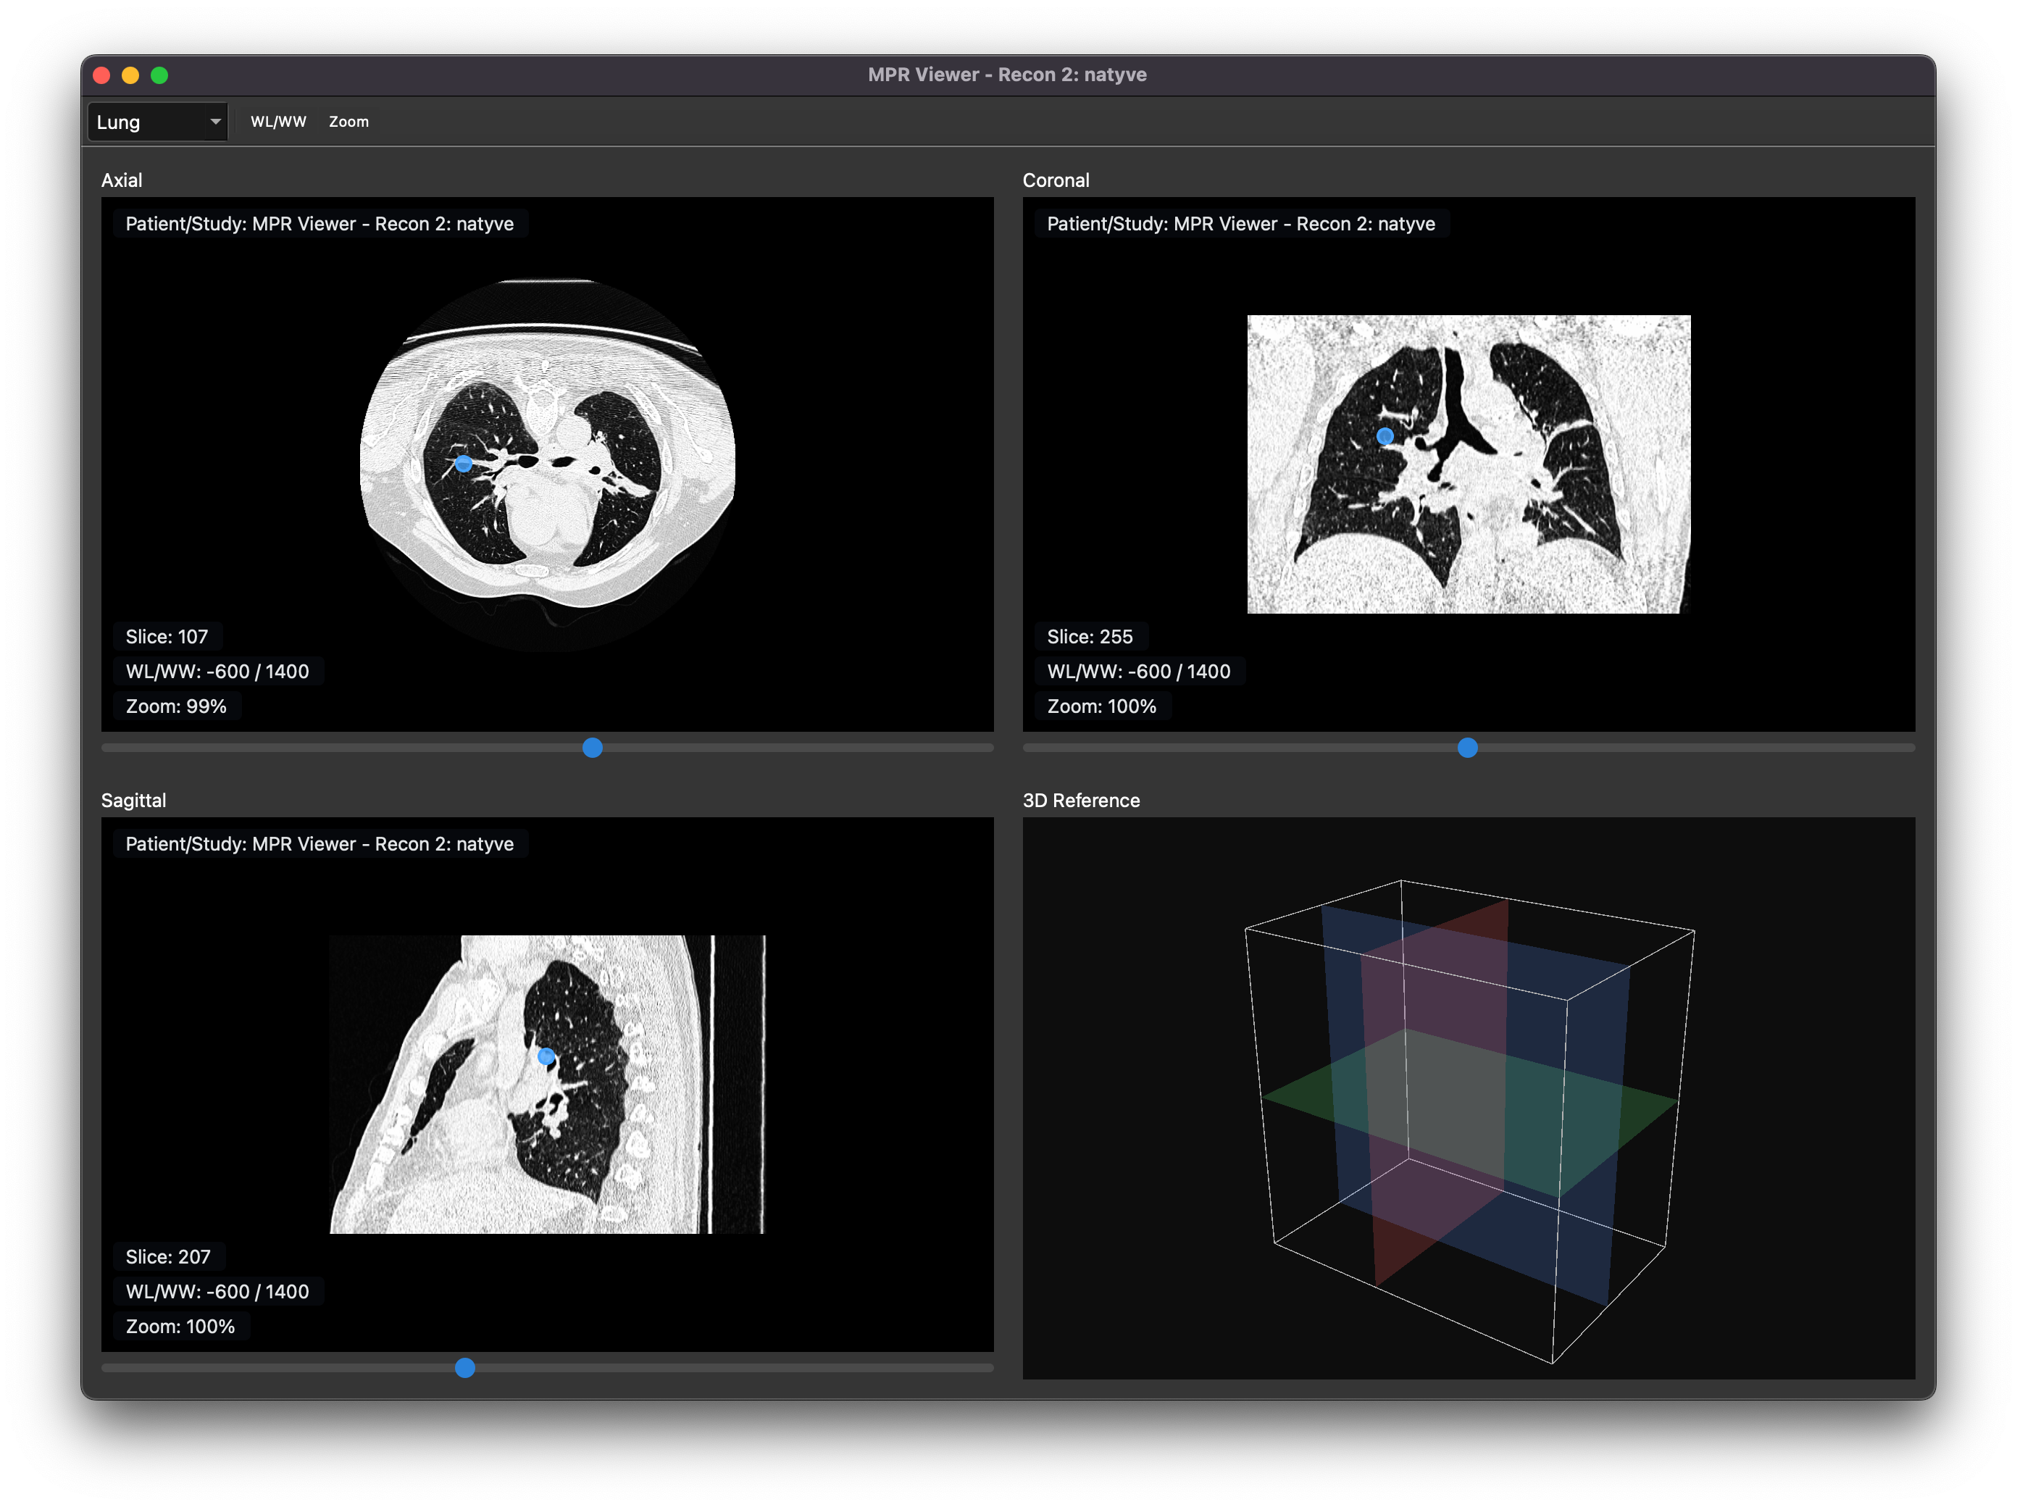2017x1507 pixels.
Task: Click the Coronal 'Zoom: 100%' readout
Action: click(x=1101, y=706)
